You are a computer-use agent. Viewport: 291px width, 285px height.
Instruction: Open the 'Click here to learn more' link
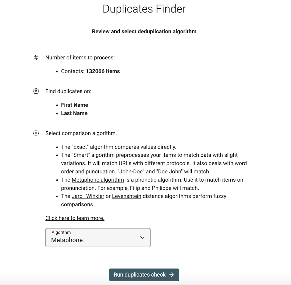(75, 218)
